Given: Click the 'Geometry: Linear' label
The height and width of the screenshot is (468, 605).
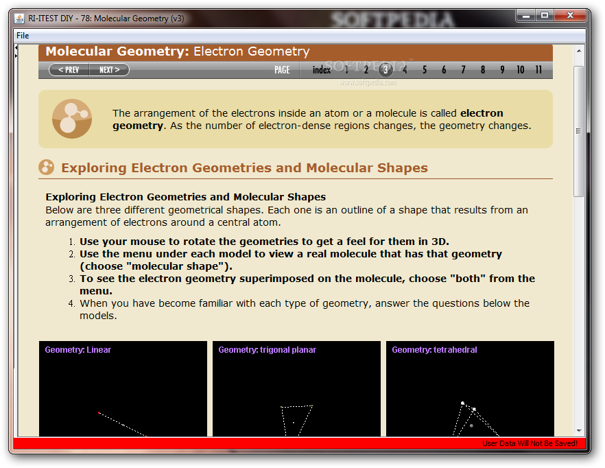Looking at the screenshot, I should point(78,350).
